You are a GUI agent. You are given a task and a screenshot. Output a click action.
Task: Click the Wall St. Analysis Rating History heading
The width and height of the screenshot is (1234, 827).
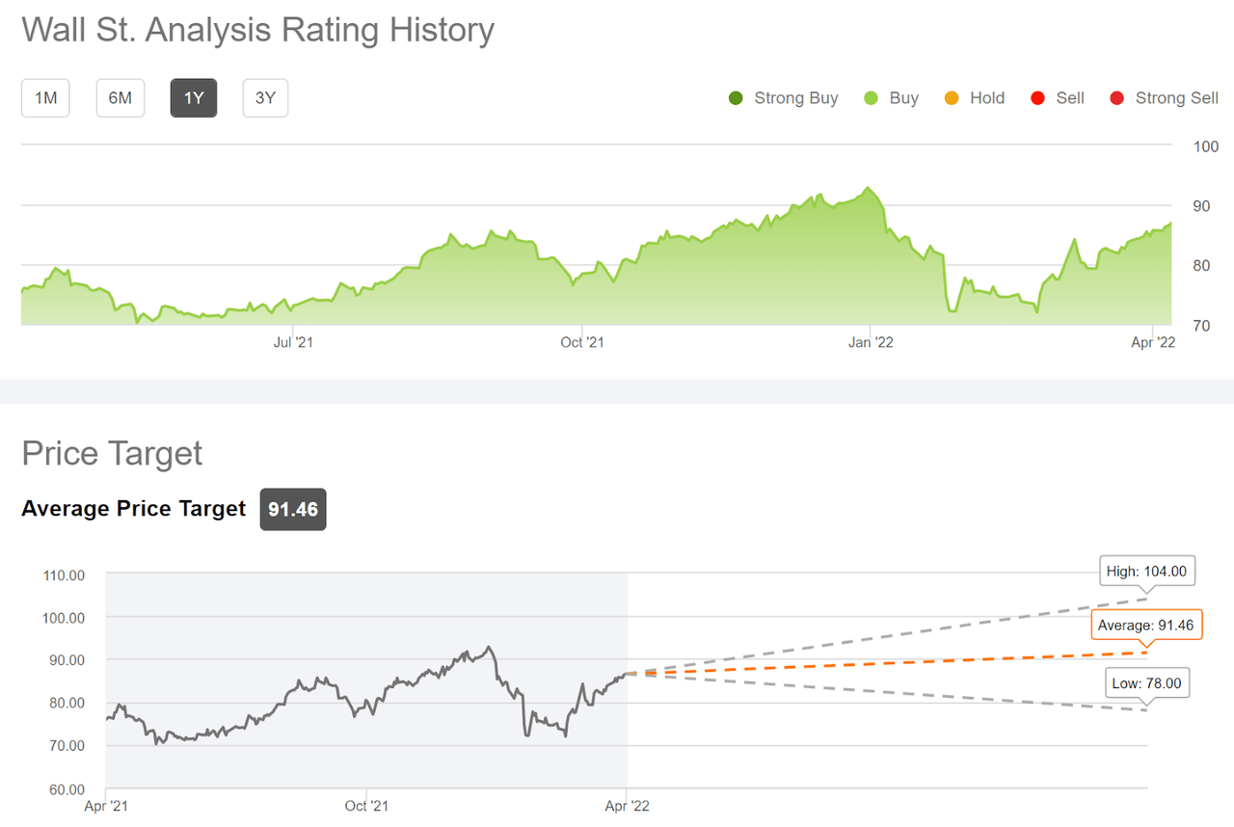click(257, 30)
